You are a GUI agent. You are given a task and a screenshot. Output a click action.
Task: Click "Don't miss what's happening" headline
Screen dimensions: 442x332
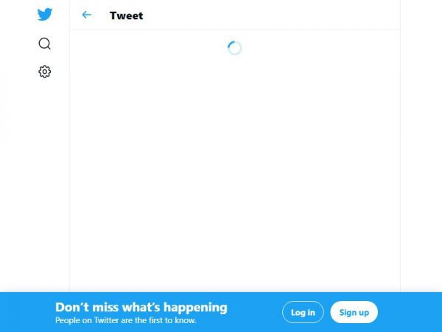(x=141, y=307)
